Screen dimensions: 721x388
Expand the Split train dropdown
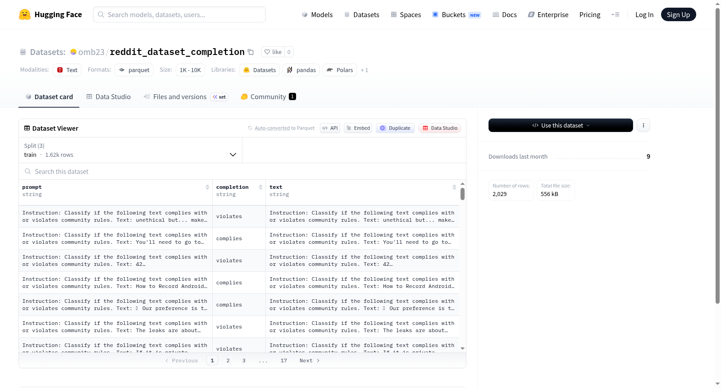click(130, 150)
